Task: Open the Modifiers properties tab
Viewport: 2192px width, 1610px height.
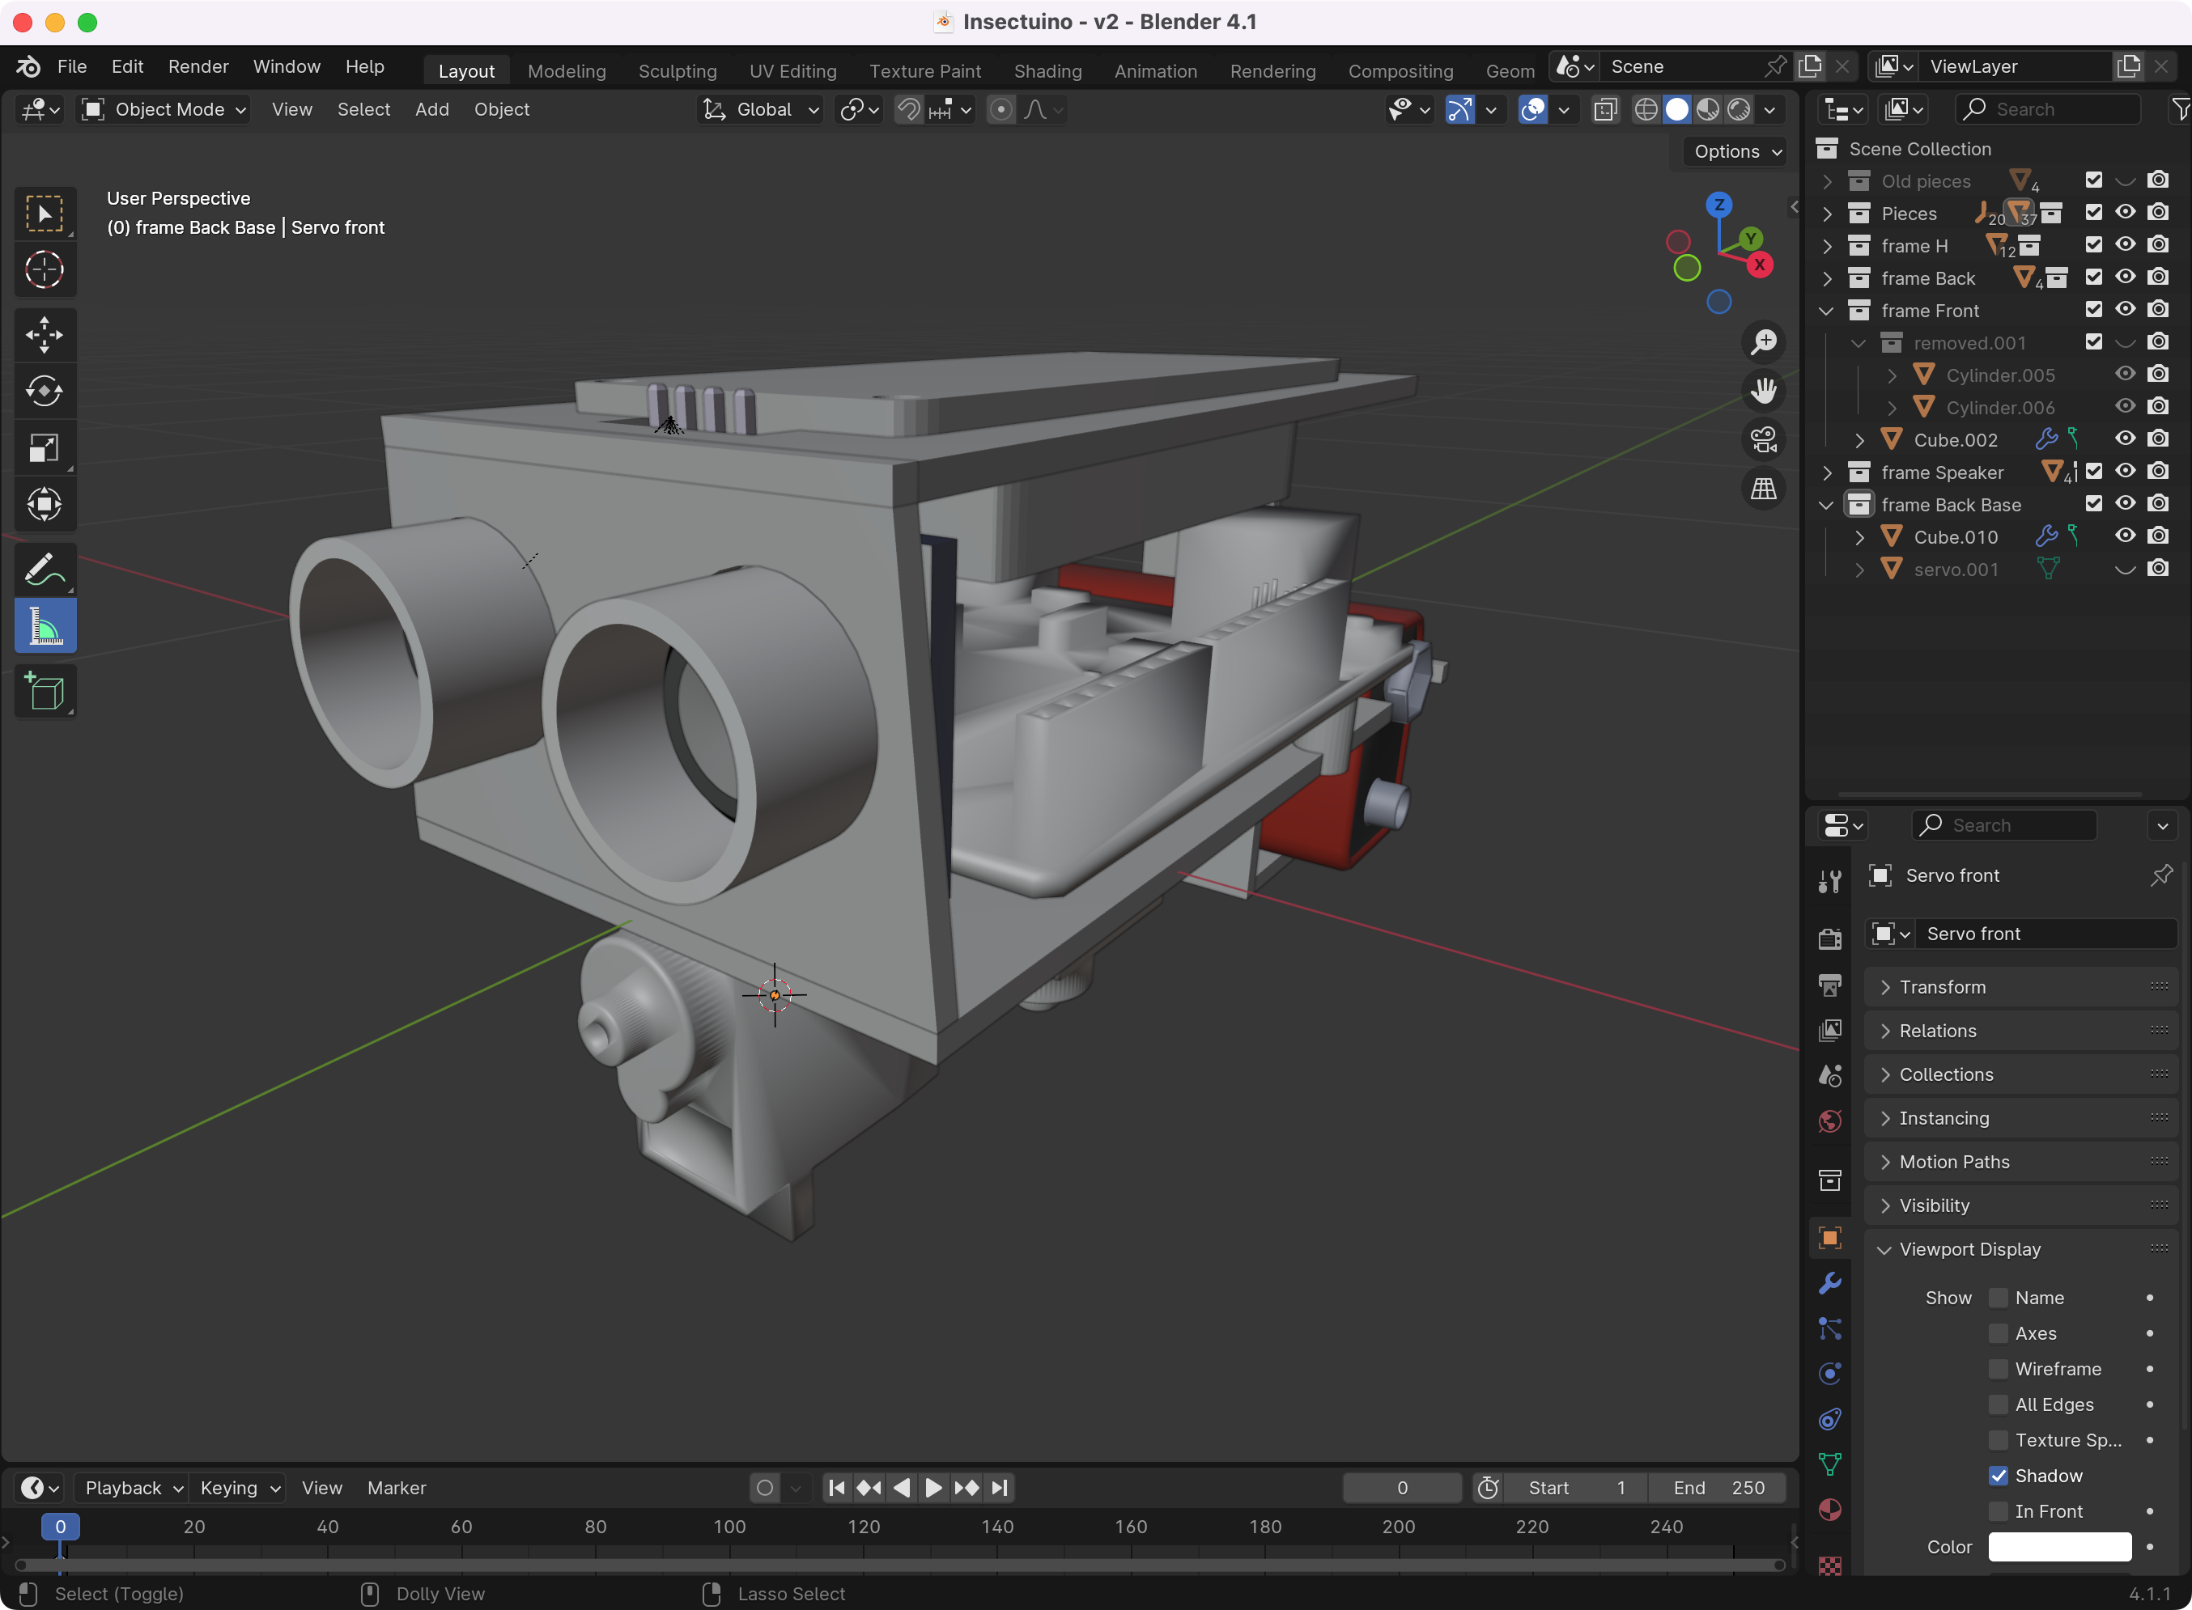Action: click(x=1830, y=1283)
